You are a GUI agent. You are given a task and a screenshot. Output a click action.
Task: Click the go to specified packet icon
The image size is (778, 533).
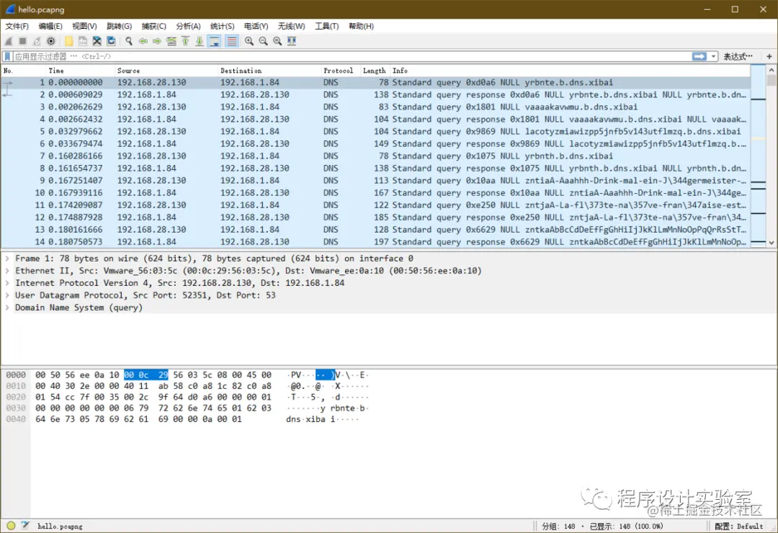171,41
